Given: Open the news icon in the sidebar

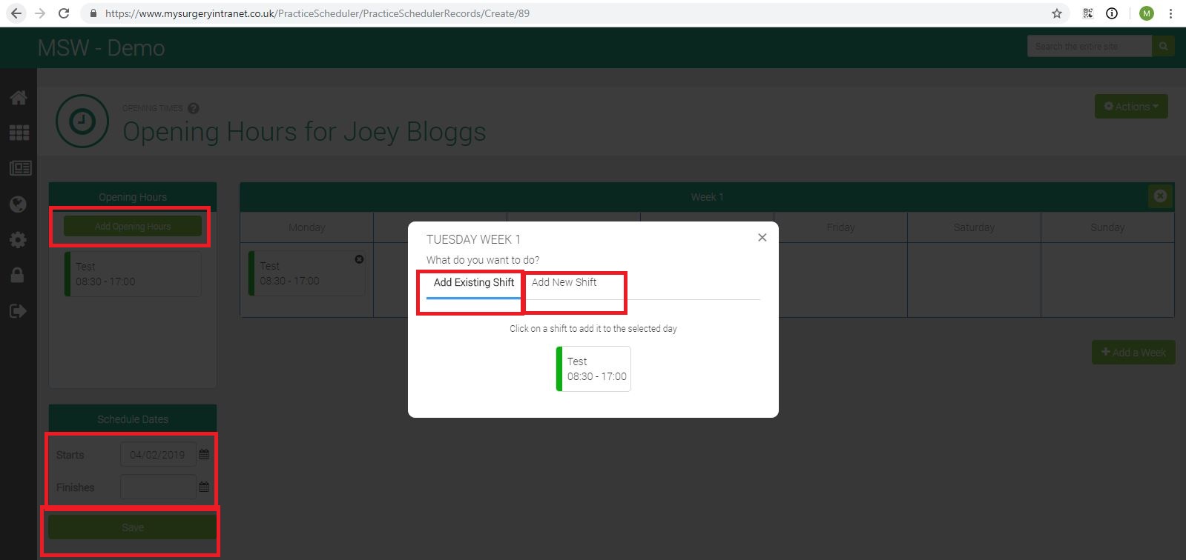Looking at the screenshot, I should (x=20, y=168).
